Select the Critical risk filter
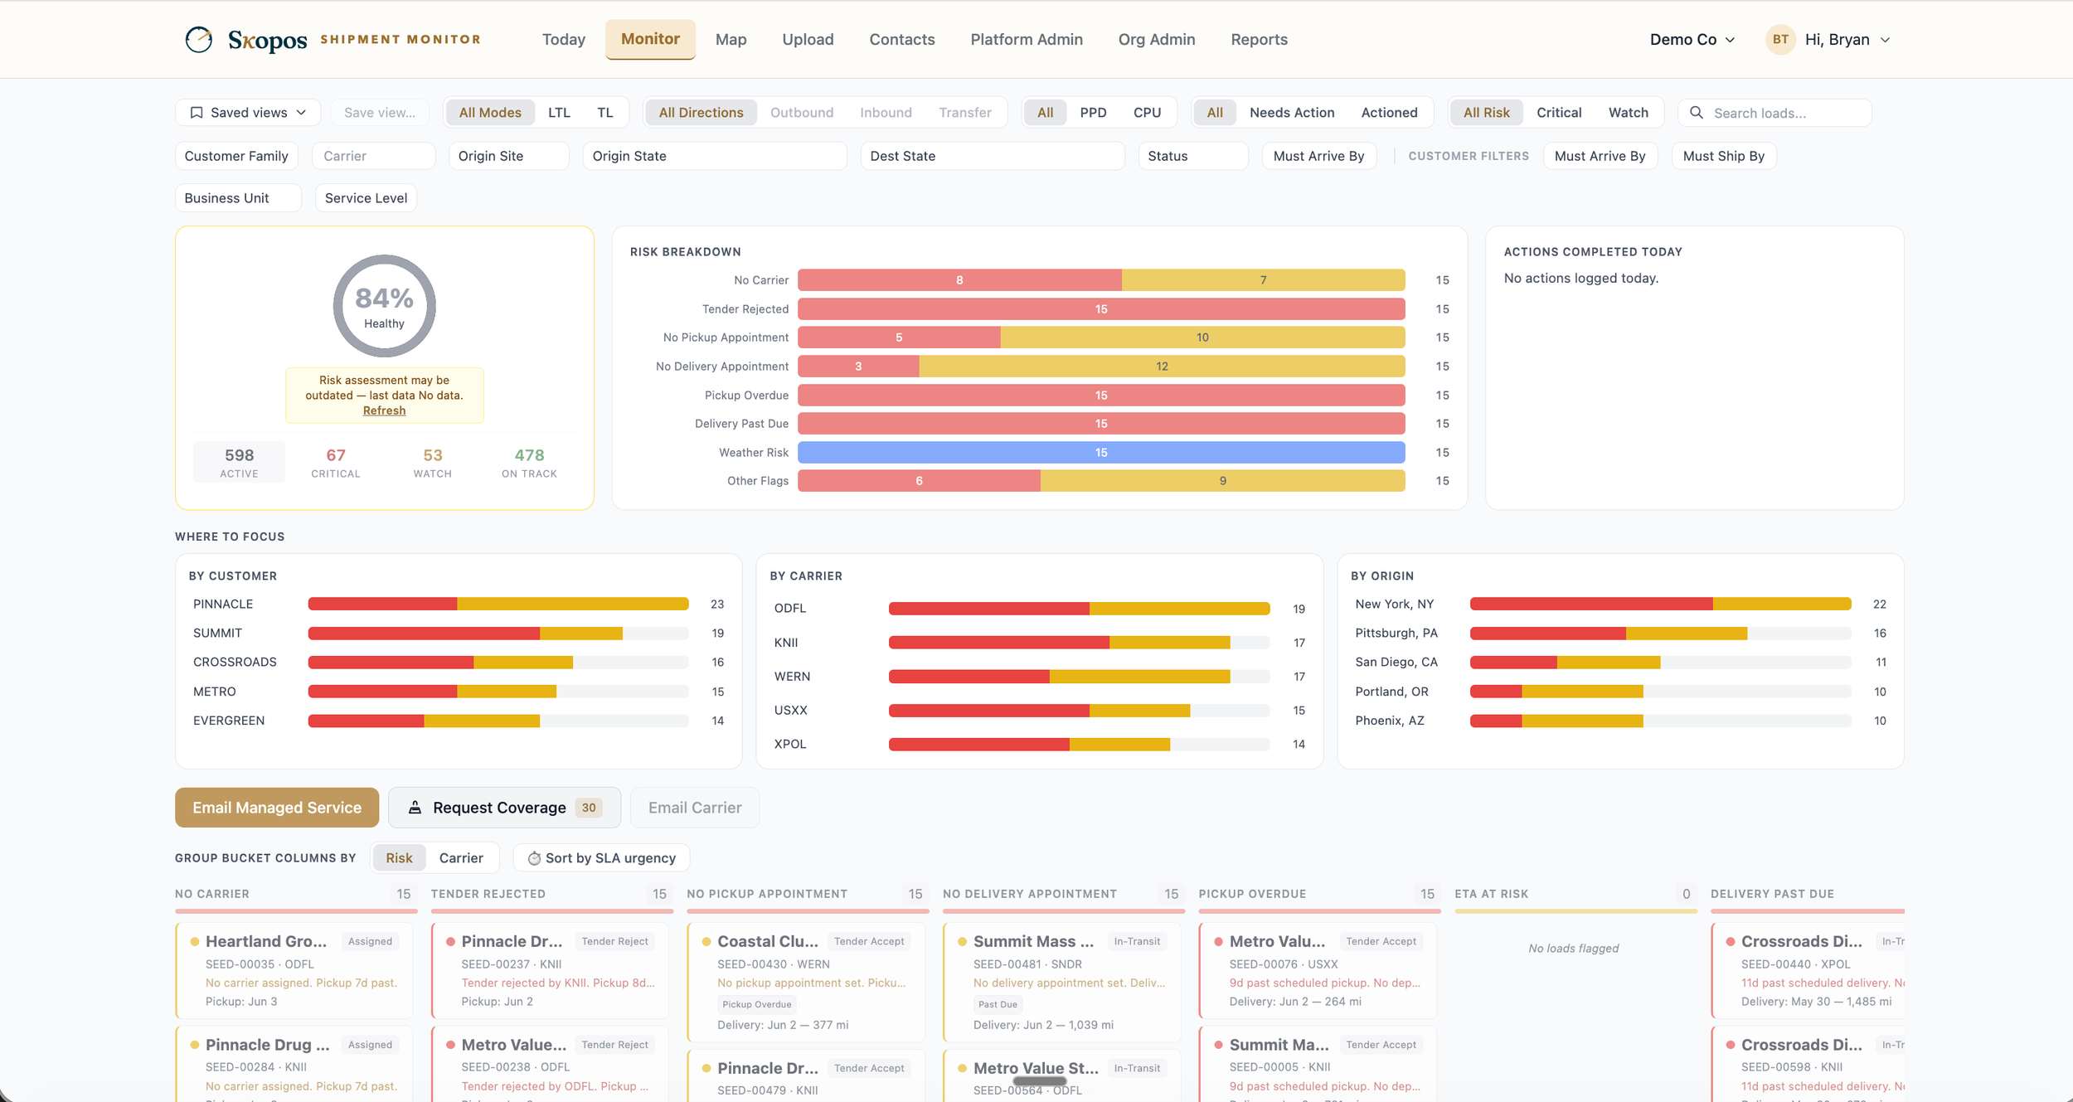The height and width of the screenshot is (1102, 2073). 1558,113
